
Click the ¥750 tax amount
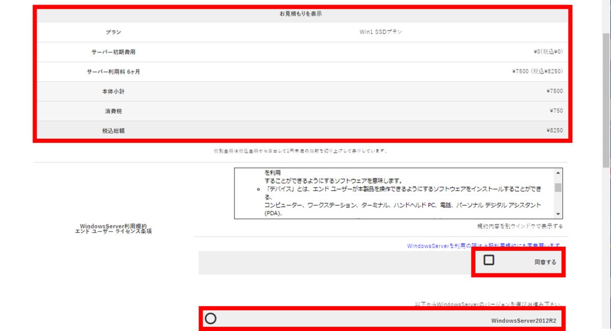pyautogui.click(x=556, y=111)
